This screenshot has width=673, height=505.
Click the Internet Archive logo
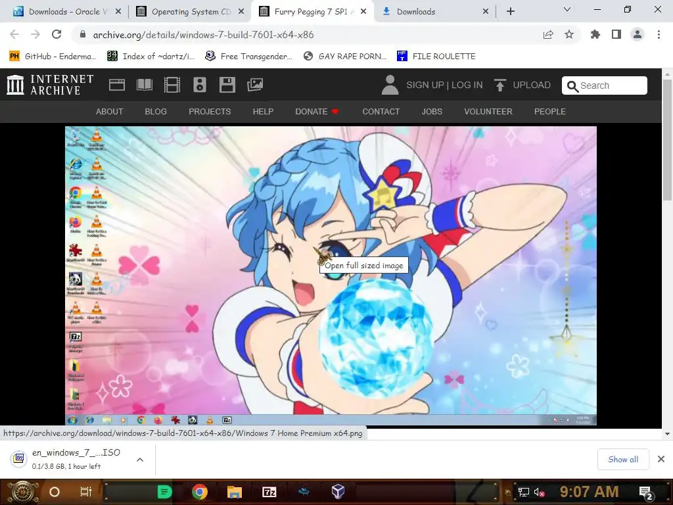50,85
